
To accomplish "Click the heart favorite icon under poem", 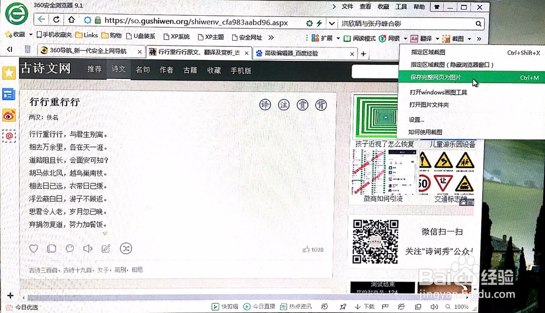I will 33,248.
